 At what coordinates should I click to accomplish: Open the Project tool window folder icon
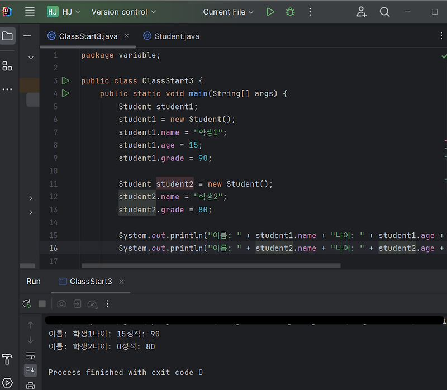point(7,36)
